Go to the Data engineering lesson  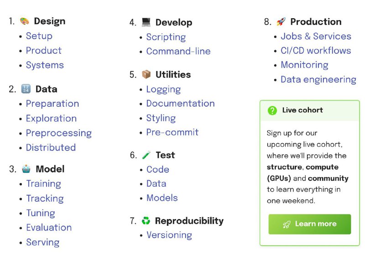pos(318,79)
